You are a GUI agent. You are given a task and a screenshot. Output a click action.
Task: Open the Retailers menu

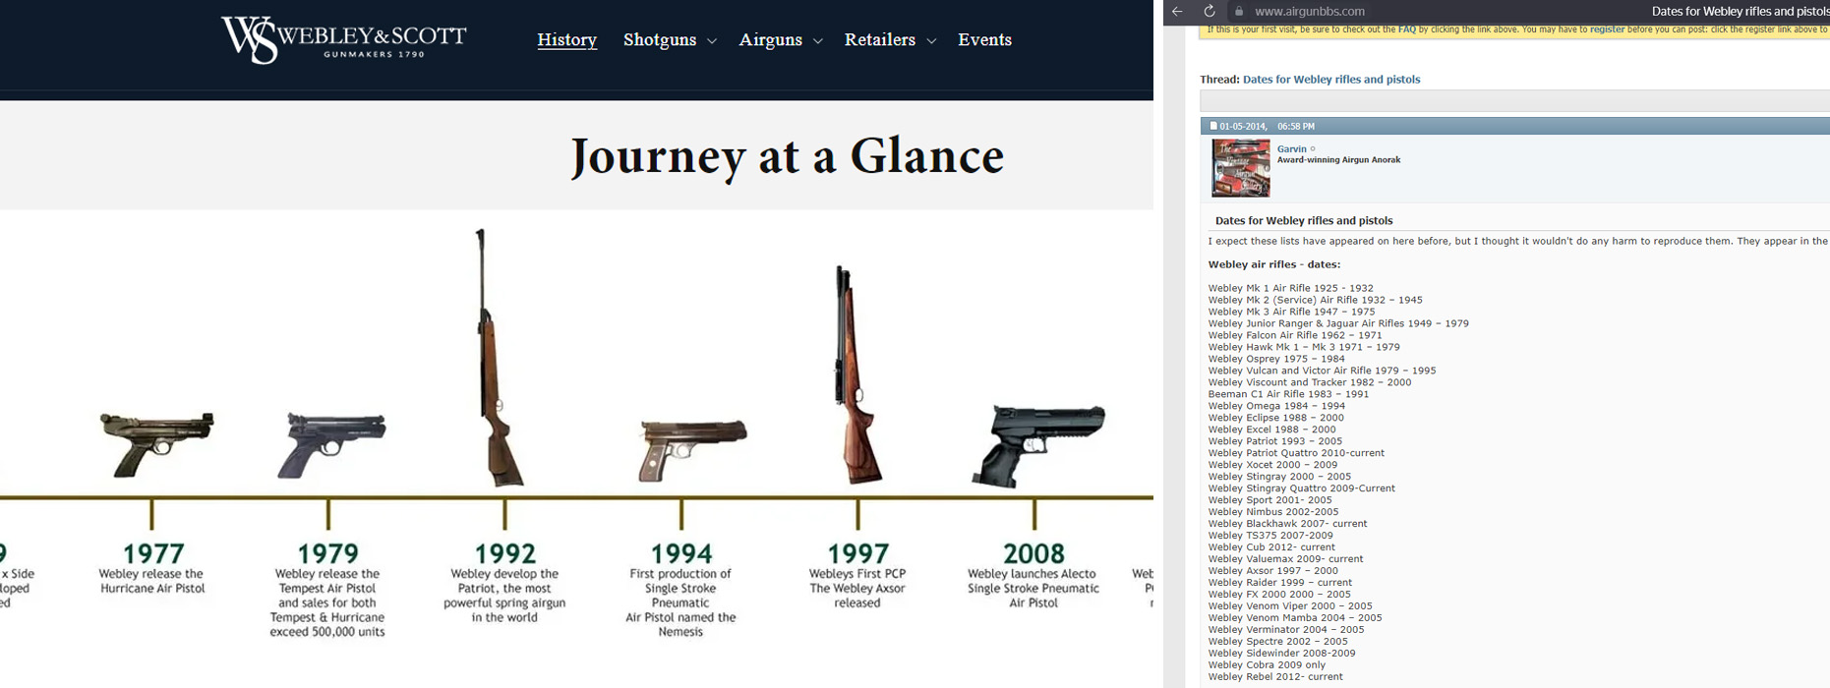pos(880,39)
